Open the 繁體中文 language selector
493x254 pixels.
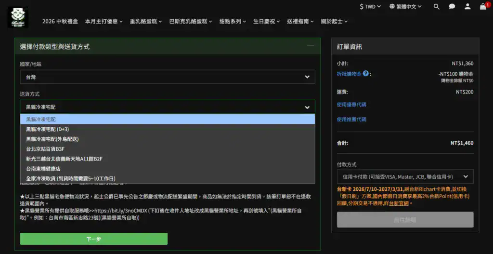click(x=405, y=6)
